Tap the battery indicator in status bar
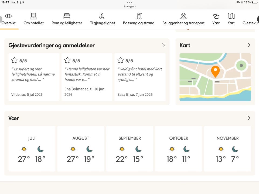Viewport: 259px width, 194px height. coord(255,2)
